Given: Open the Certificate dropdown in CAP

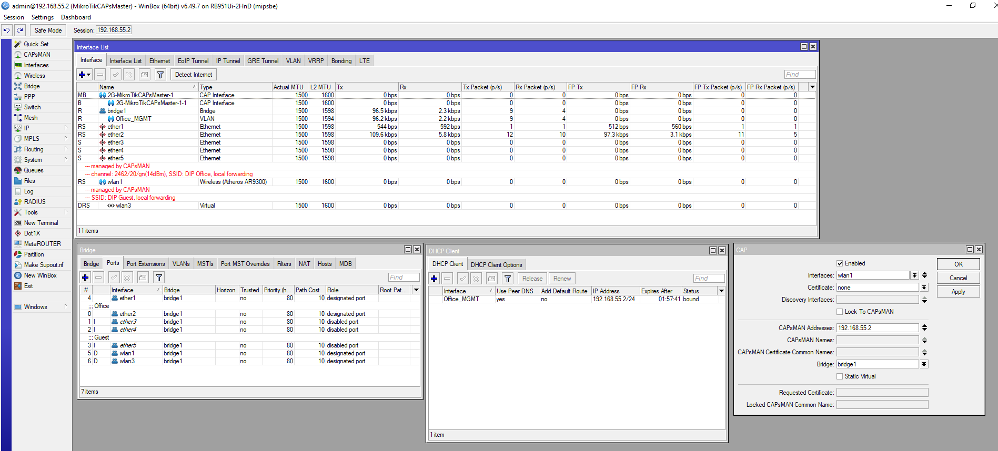Looking at the screenshot, I should pyautogui.click(x=924, y=288).
